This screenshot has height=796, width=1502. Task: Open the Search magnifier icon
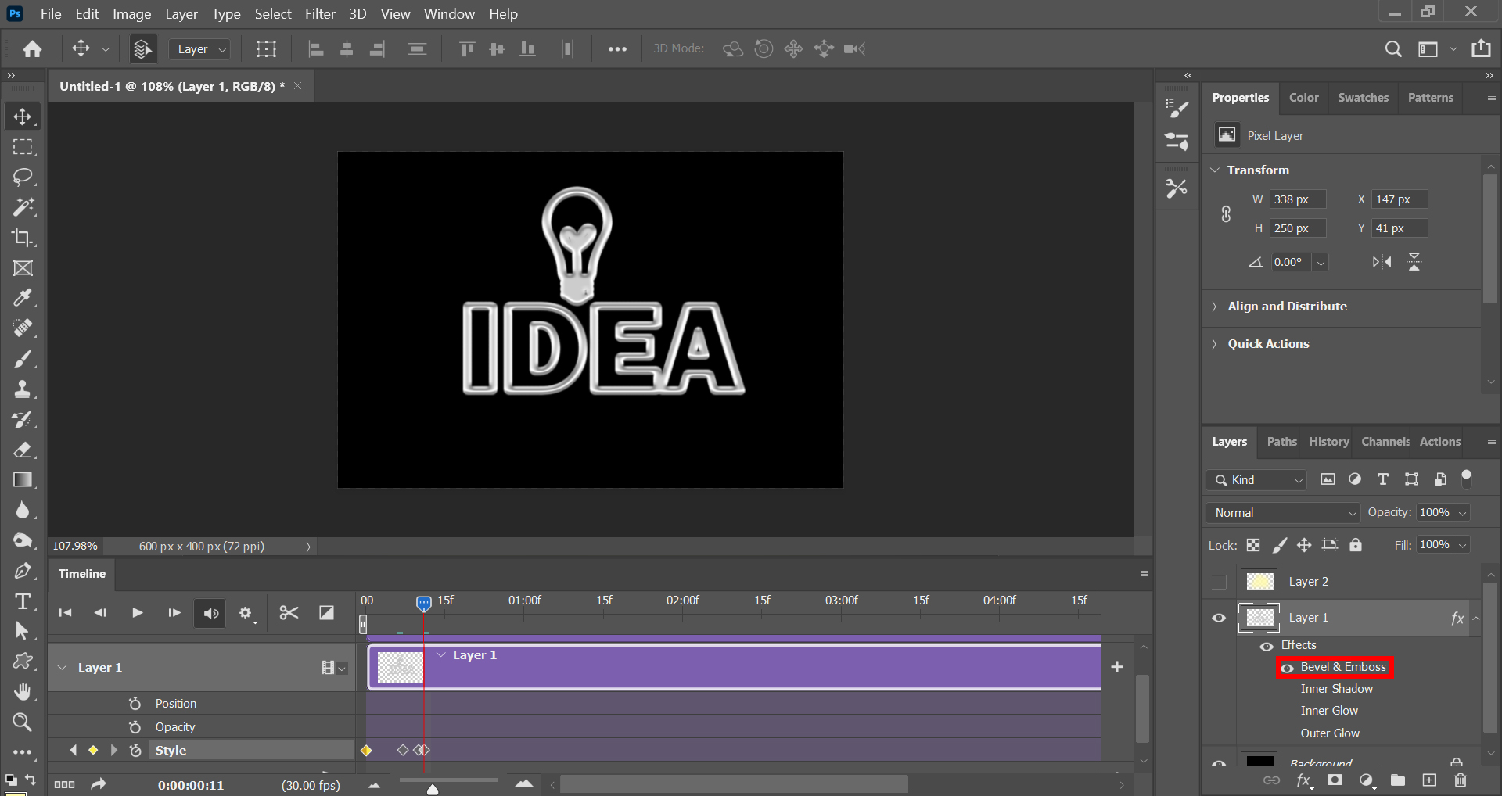1393,48
